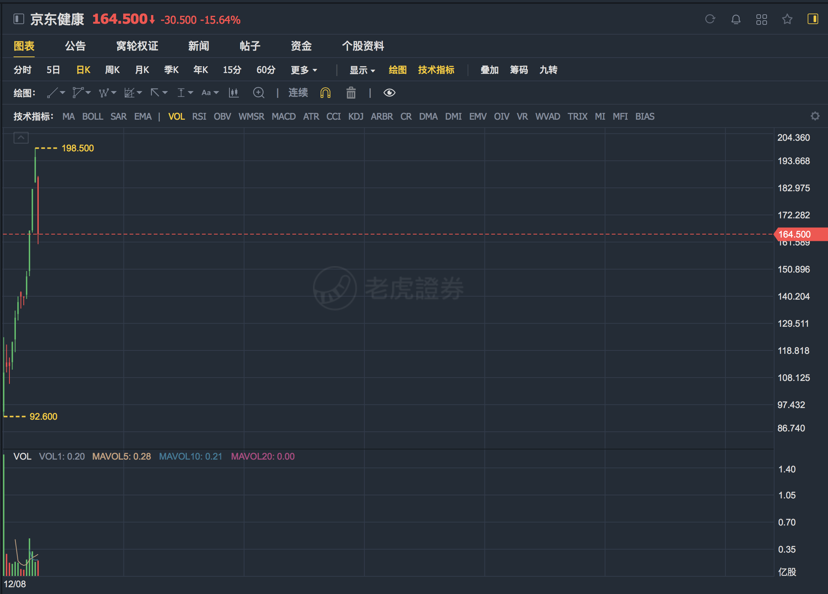The width and height of the screenshot is (828, 594).
Task: Click the 198.500 high price label
Action: [78, 148]
